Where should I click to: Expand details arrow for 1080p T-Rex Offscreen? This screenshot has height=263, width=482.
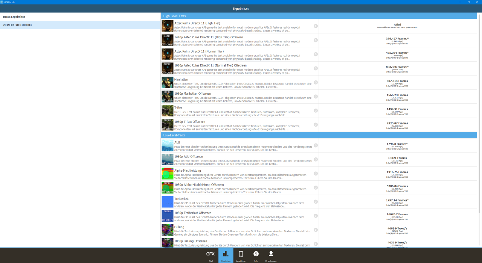click(316, 125)
